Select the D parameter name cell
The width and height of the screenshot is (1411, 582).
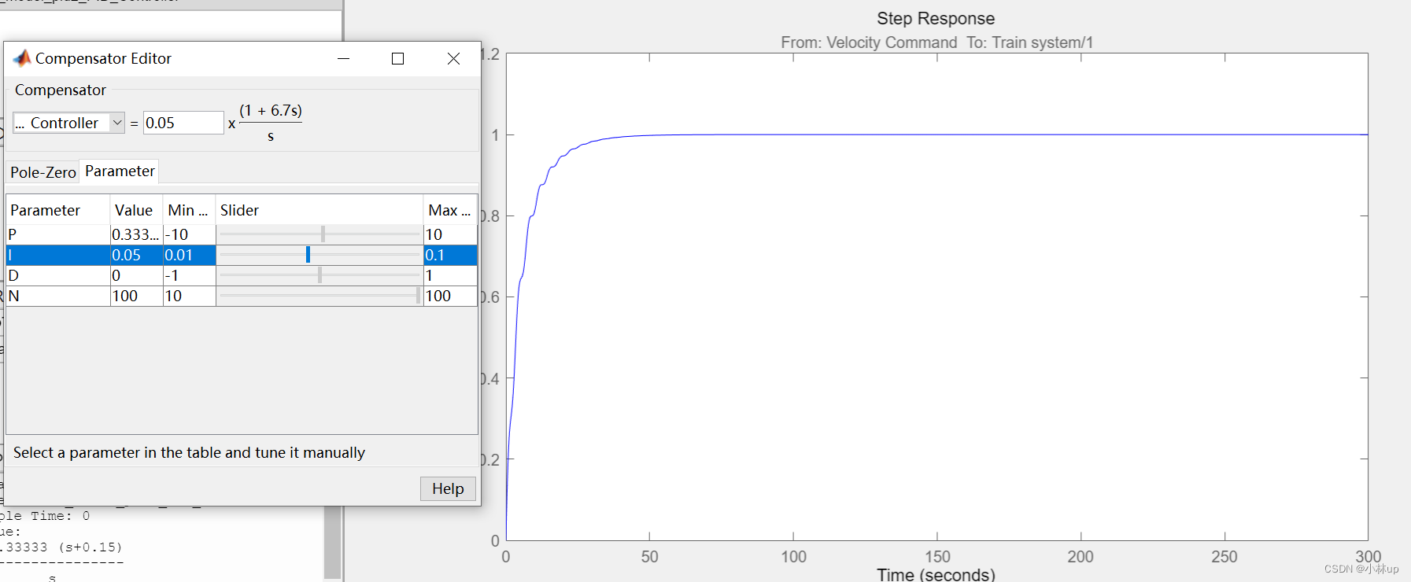click(57, 275)
